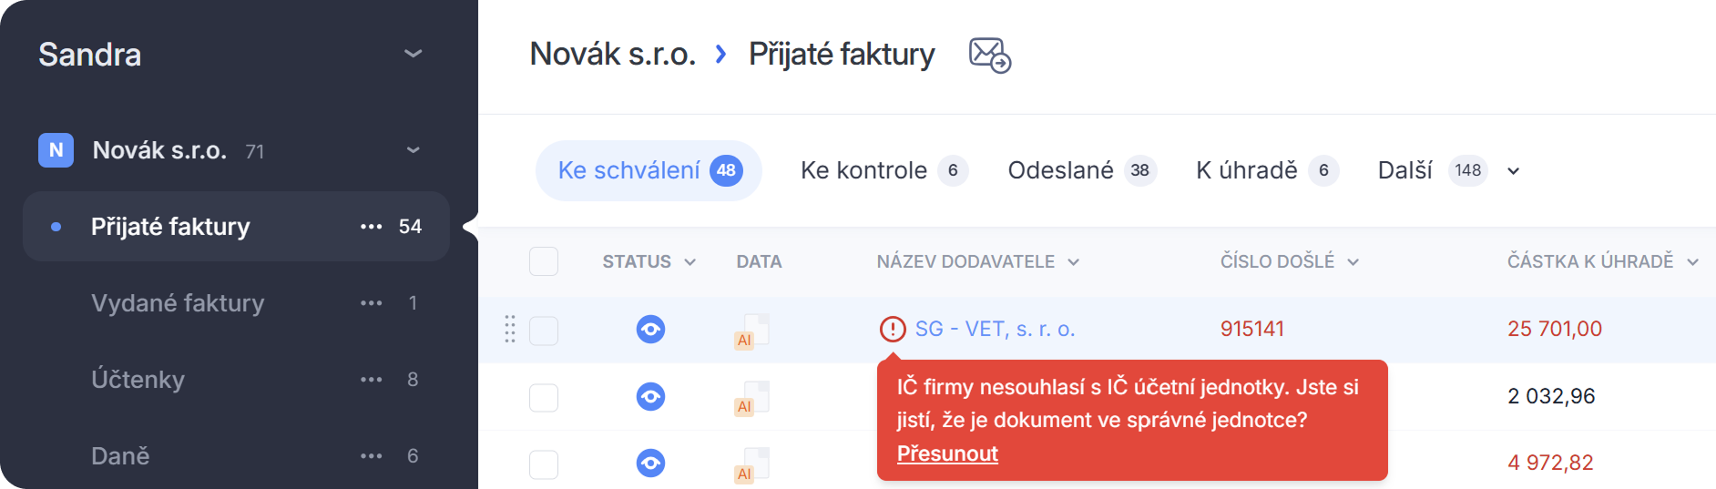Viewport: 1716px width, 489px height.
Task: Click the blue N company avatar icon
Action: (x=56, y=150)
